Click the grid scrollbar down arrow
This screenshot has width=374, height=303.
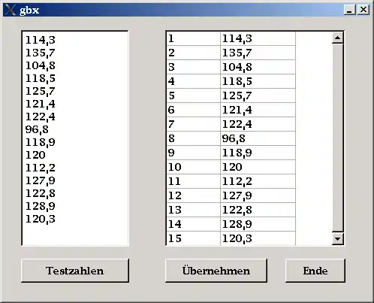(x=337, y=239)
